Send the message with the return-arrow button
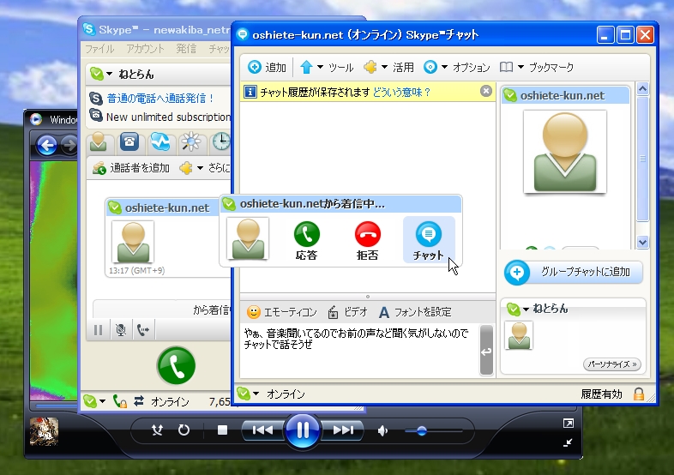Image resolution: width=674 pixels, height=475 pixels. (486, 351)
